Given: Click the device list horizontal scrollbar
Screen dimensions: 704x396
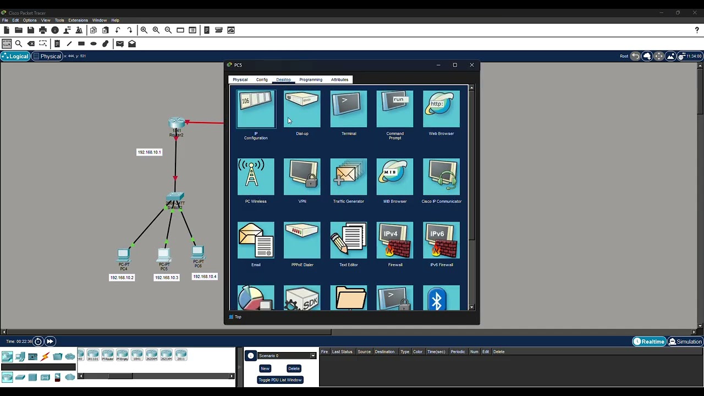Looking at the screenshot, I should (x=120, y=376).
